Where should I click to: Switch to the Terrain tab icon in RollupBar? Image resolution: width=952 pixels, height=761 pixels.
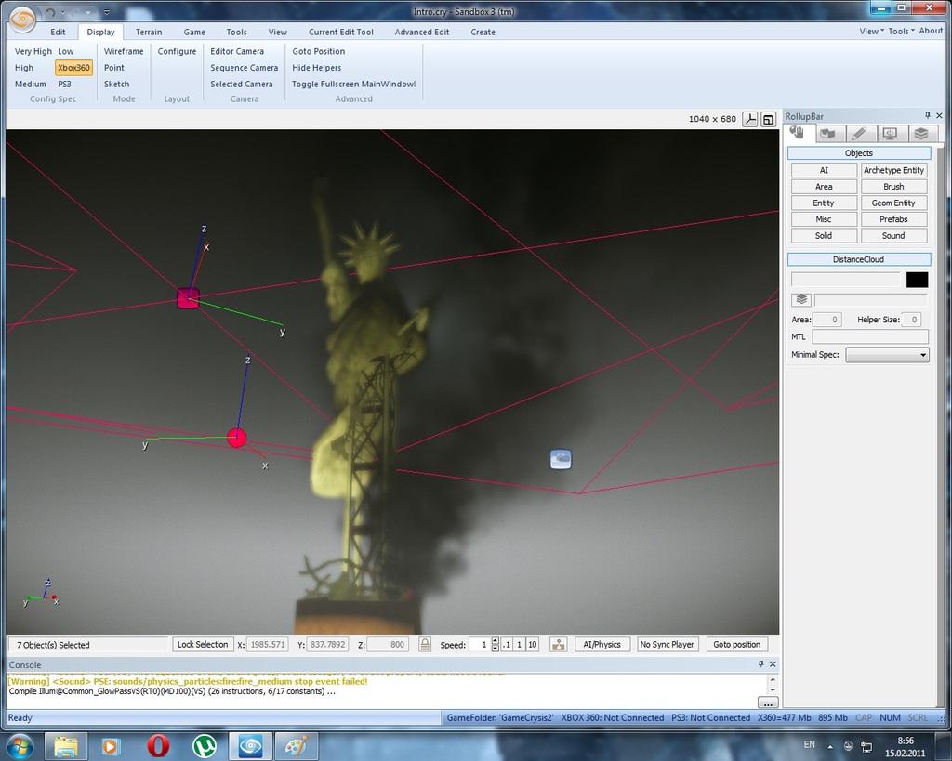pyautogui.click(x=827, y=134)
